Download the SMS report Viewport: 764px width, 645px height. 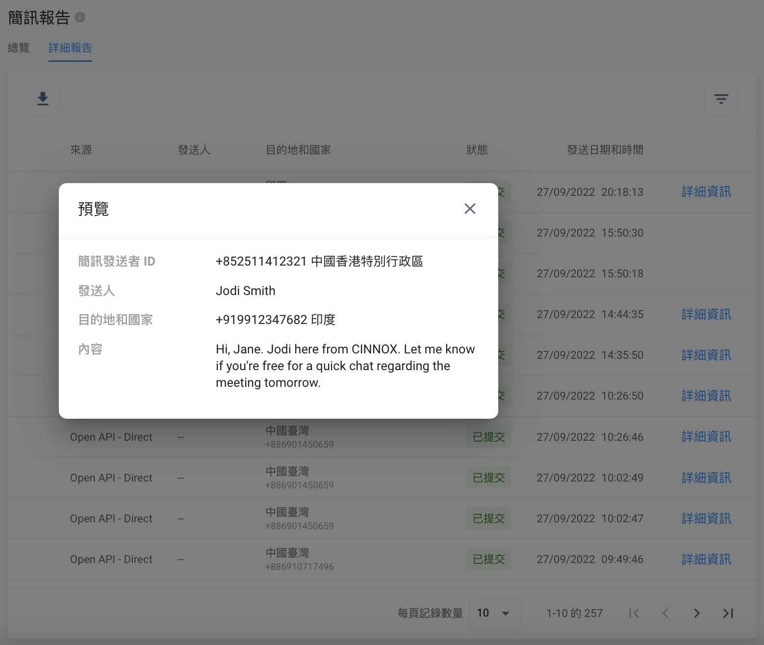43,99
